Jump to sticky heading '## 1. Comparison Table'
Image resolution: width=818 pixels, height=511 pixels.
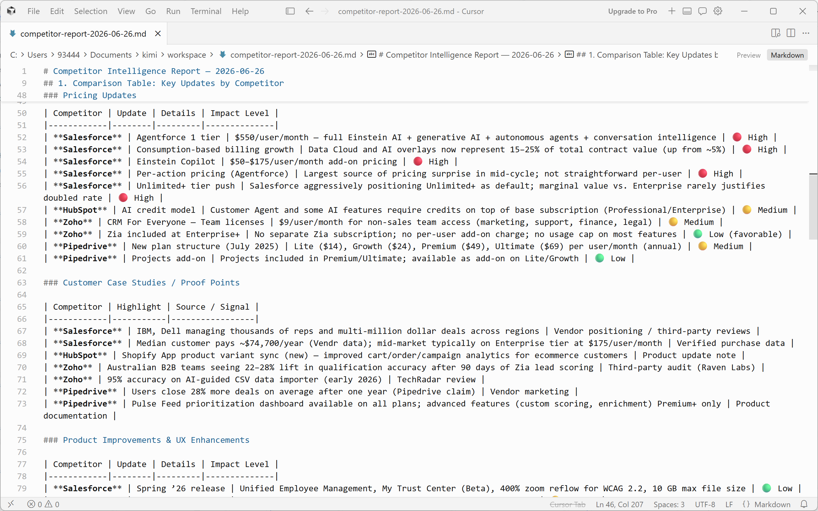point(163,83)
